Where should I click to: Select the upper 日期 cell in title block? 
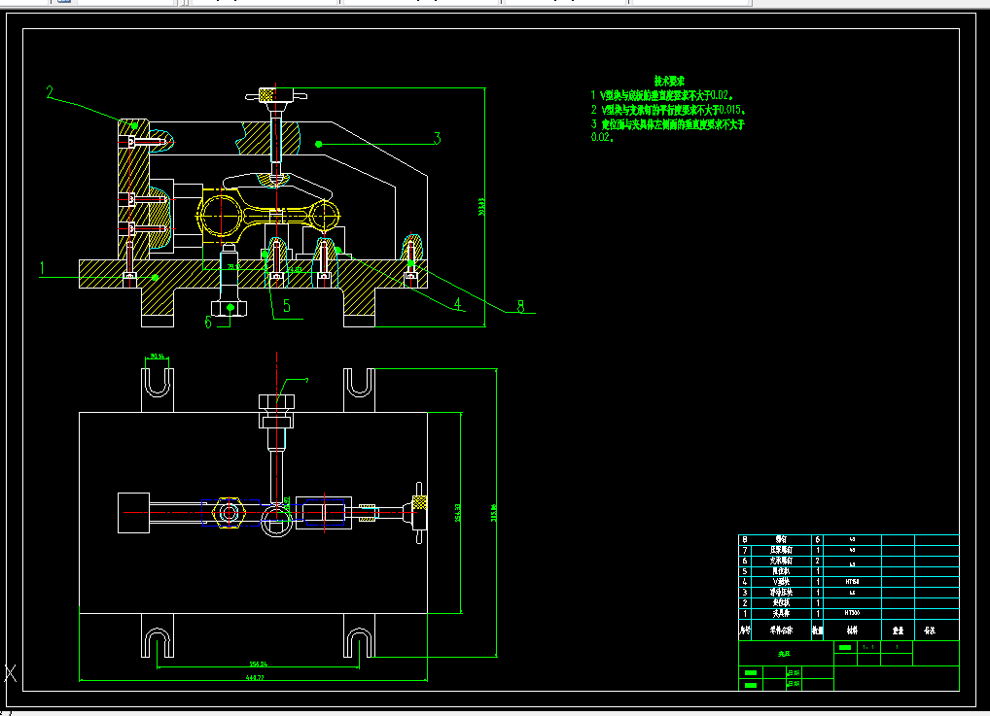[794, 673]
